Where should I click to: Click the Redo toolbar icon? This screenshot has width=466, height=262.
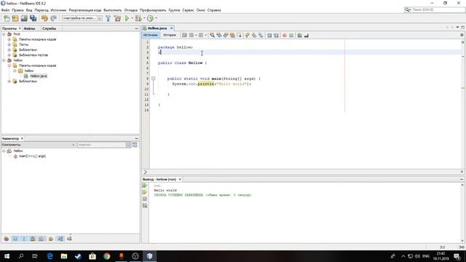point(53,18)
